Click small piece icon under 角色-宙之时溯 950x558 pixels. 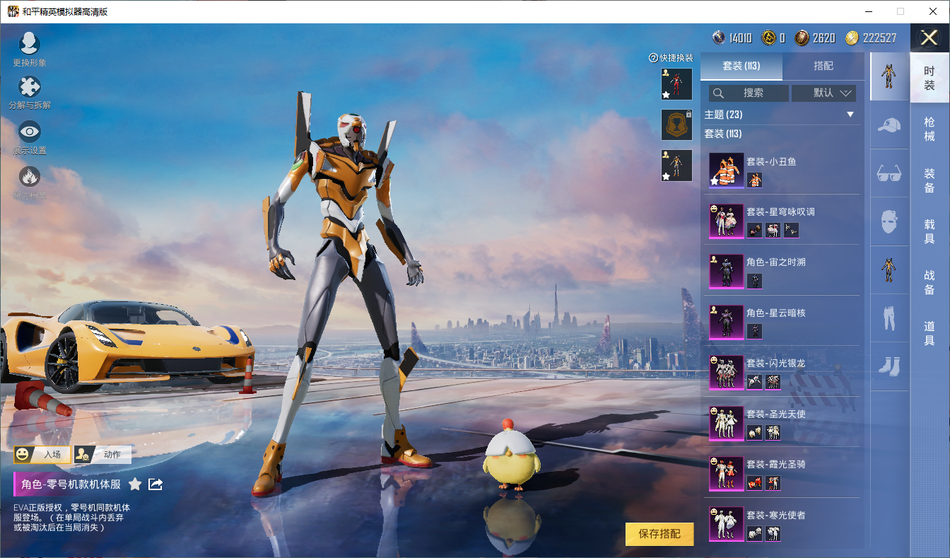(755, 281)
